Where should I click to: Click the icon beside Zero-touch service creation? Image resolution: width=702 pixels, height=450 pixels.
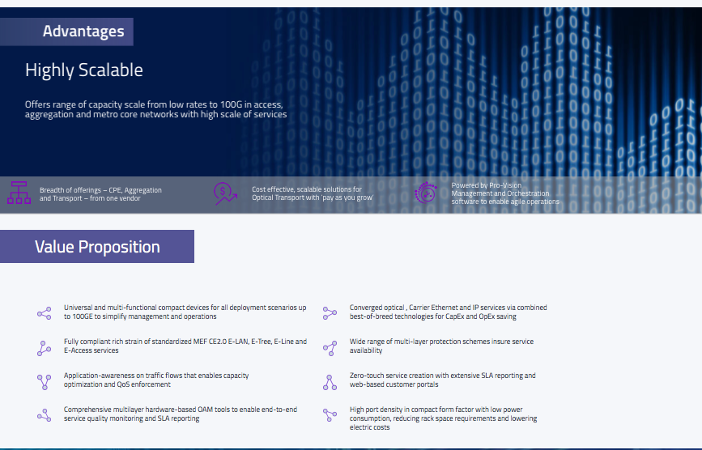tap(330, 381)
